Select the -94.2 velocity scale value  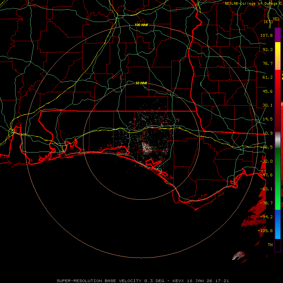pyautogui.click(x=266, y=217)
